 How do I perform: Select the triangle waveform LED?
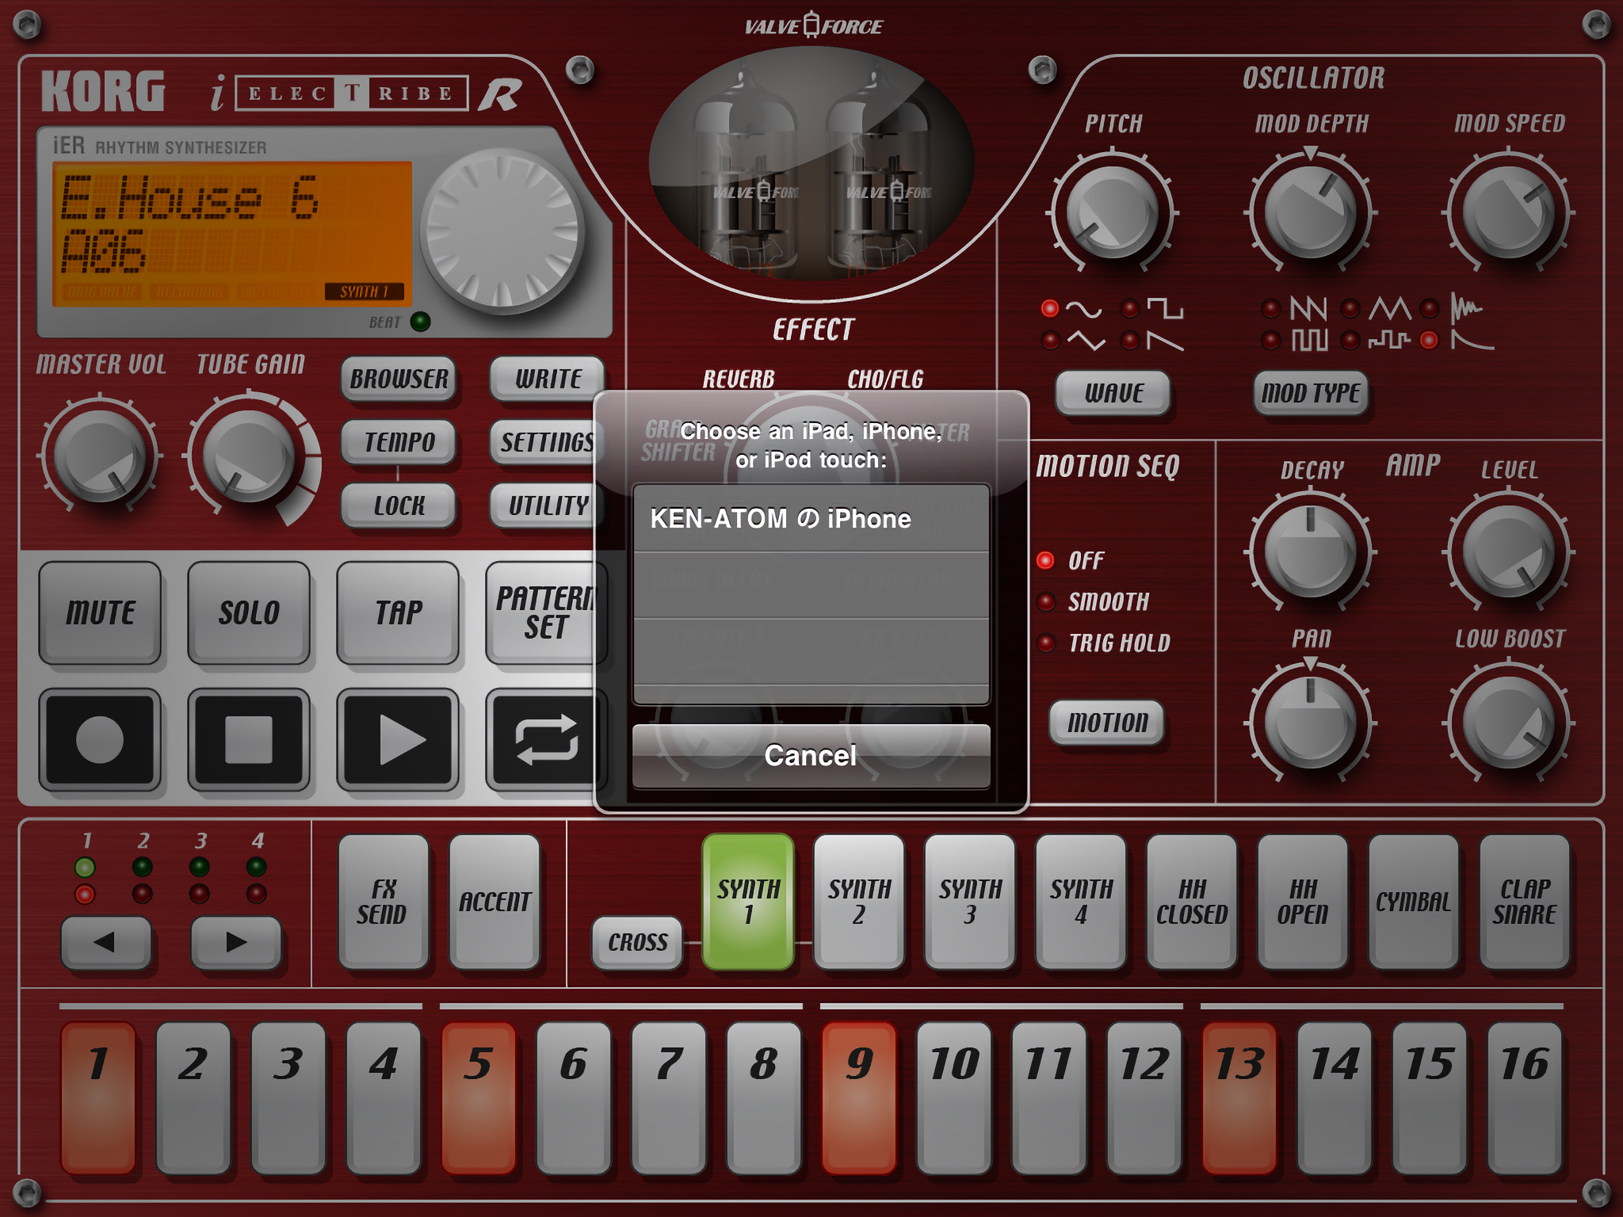click(1050, 341)
